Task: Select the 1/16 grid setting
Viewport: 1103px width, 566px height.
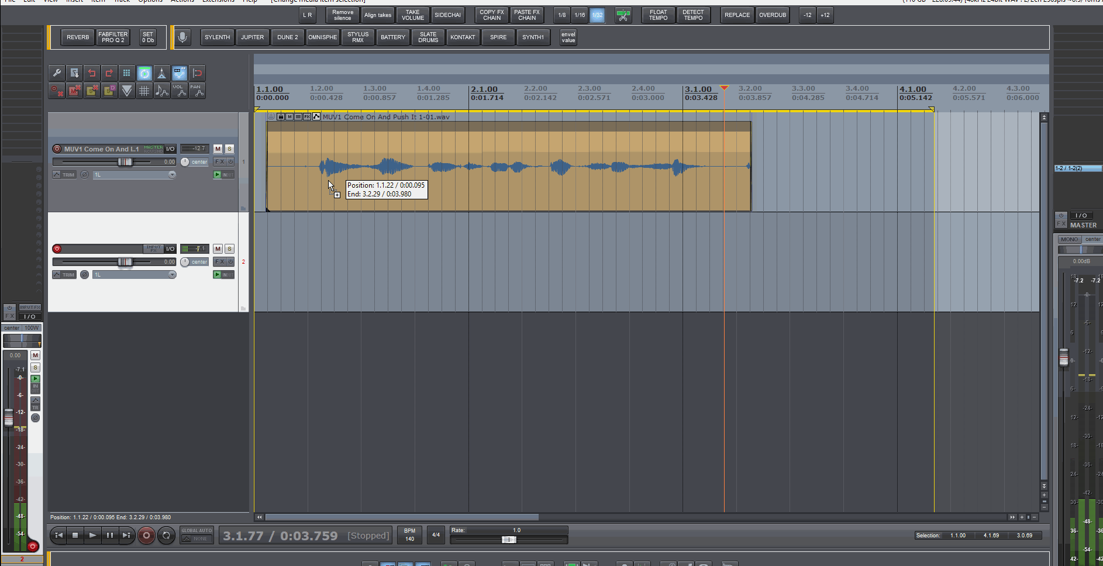Action: point(580,15)
